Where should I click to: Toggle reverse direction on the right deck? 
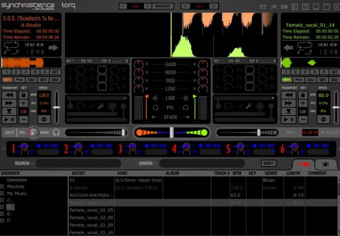299,79
